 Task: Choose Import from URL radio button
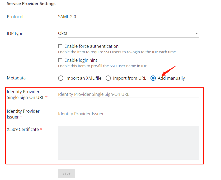coord(108,78)
